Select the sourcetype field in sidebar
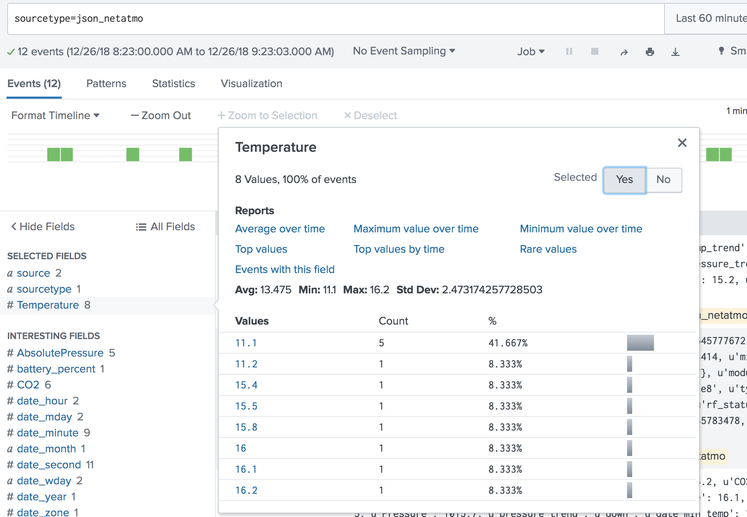The image size is (747, 517). pos(44,289)
